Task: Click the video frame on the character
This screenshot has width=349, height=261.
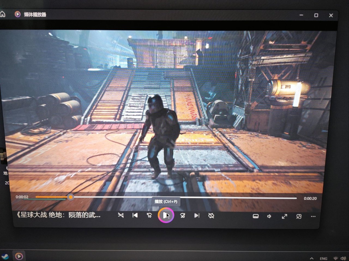Action: pos(160,136)
